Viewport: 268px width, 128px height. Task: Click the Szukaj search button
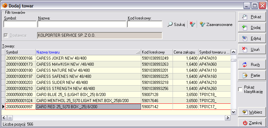(x=177, y=25)
